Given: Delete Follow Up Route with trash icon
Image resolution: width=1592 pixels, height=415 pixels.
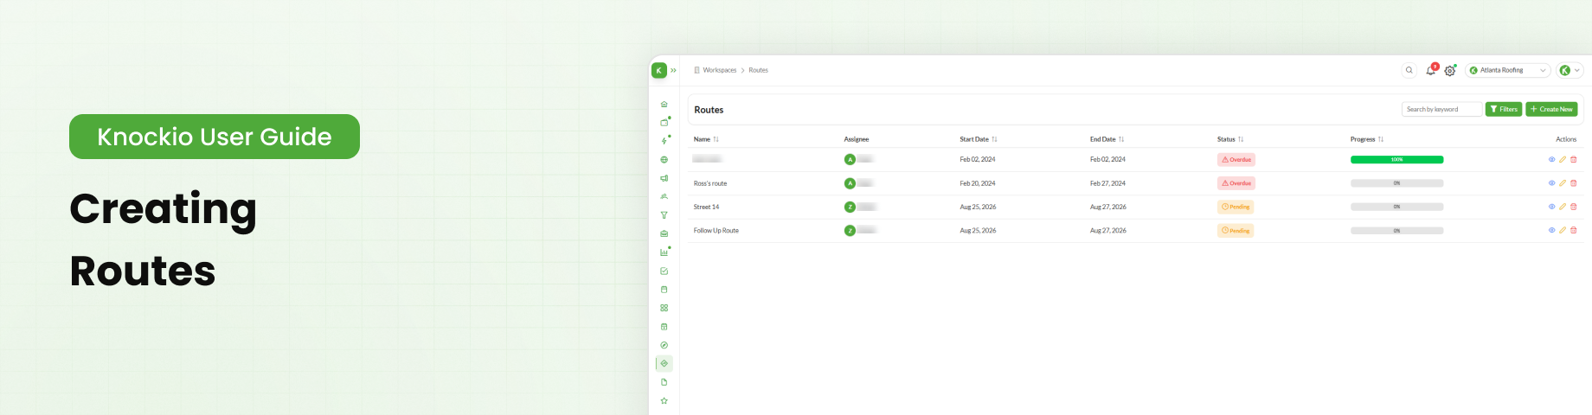Looking at the screenshot, I should click(x=1573, y=230).
